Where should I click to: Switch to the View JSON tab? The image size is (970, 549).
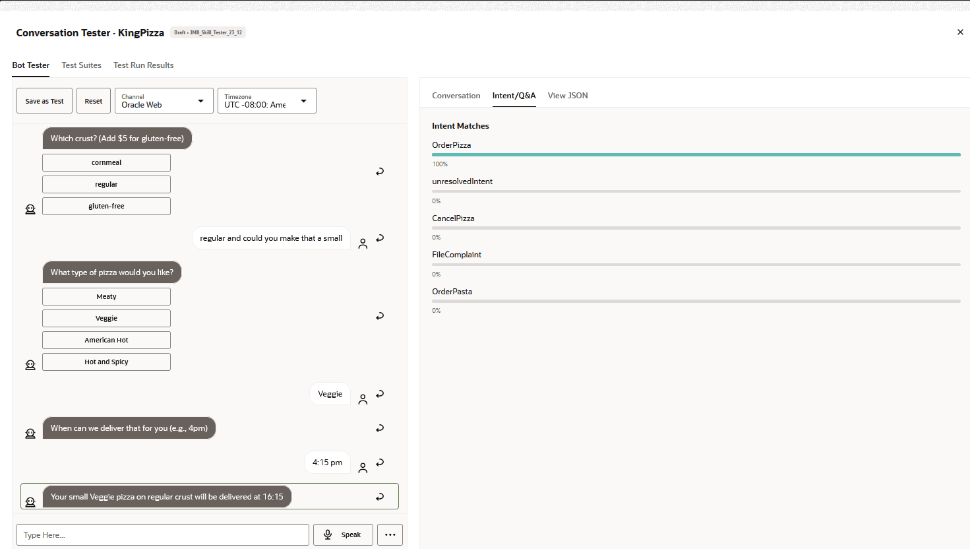pos(568,96)
